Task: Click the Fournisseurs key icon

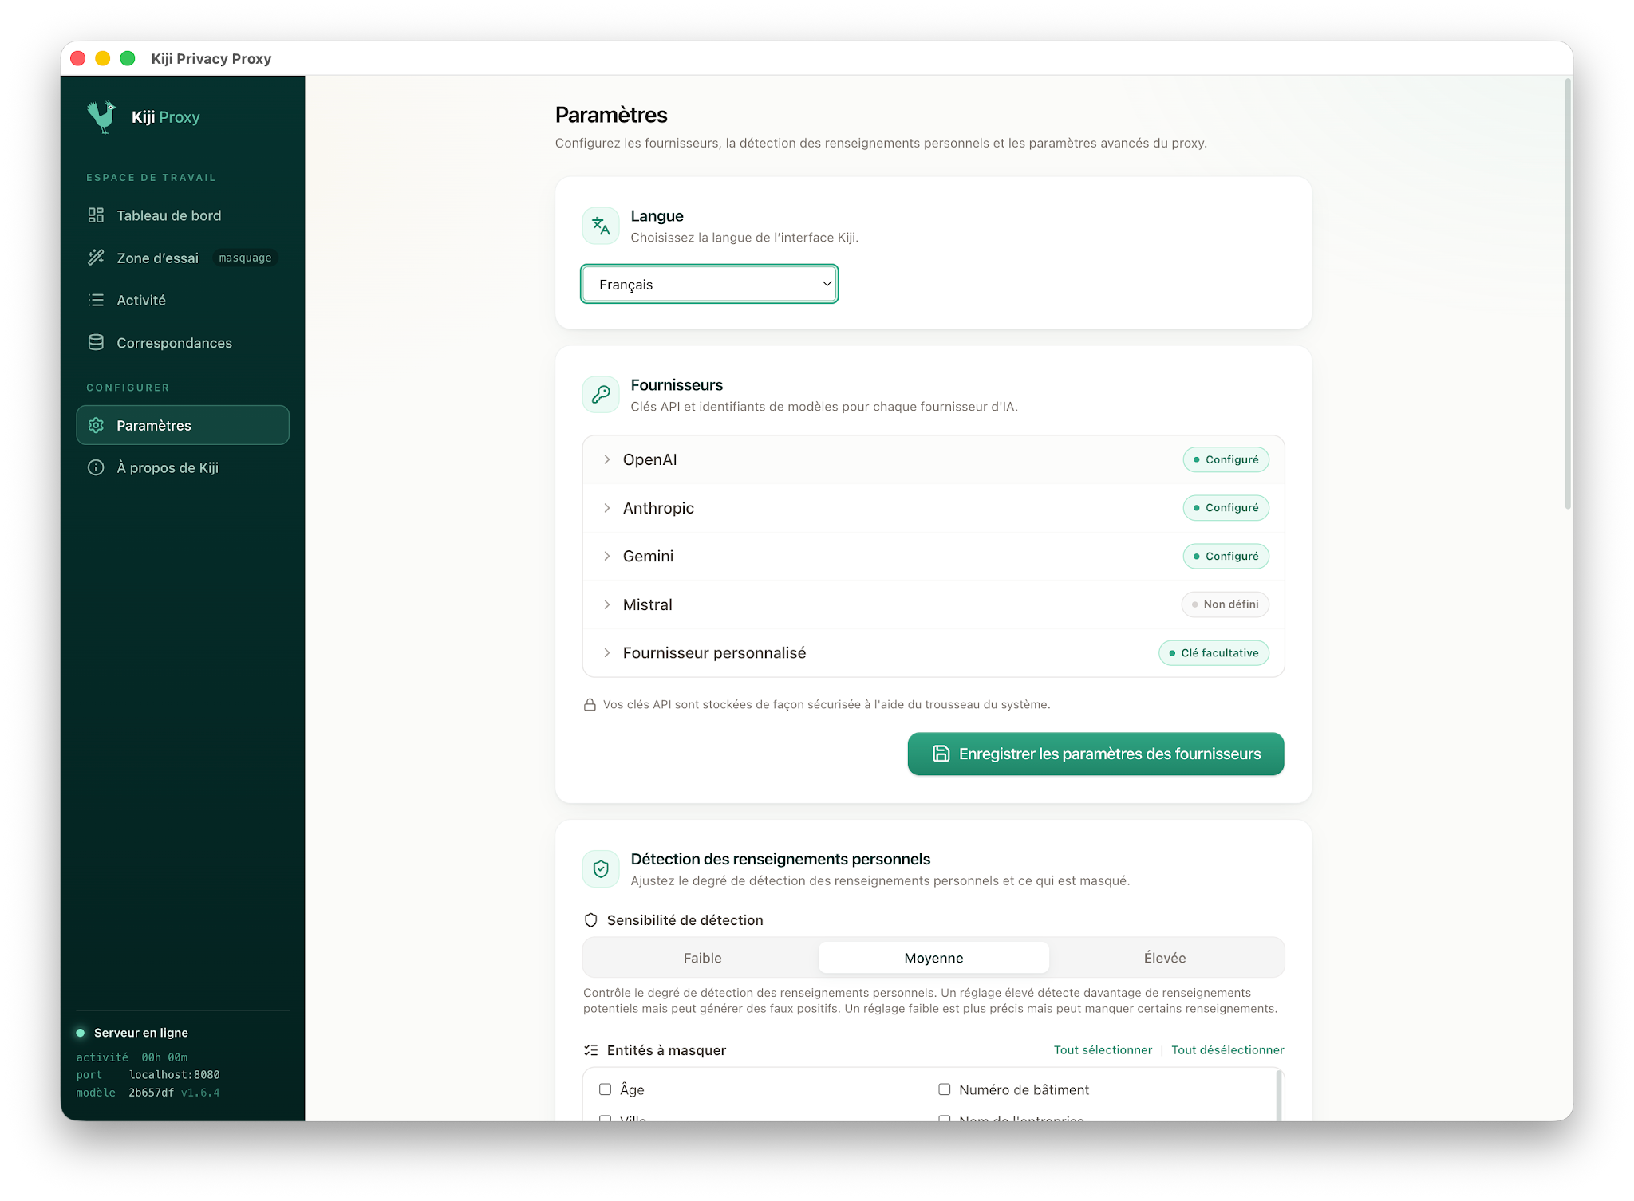Action: [601, 395]
